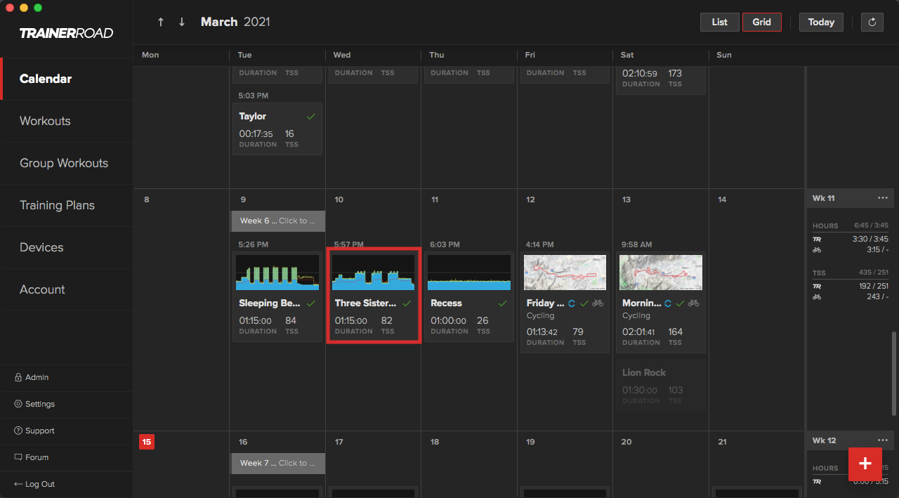Viewport: 899px width, 498px height.
Task: Click the Sun column header
Action: pos(724,55)
